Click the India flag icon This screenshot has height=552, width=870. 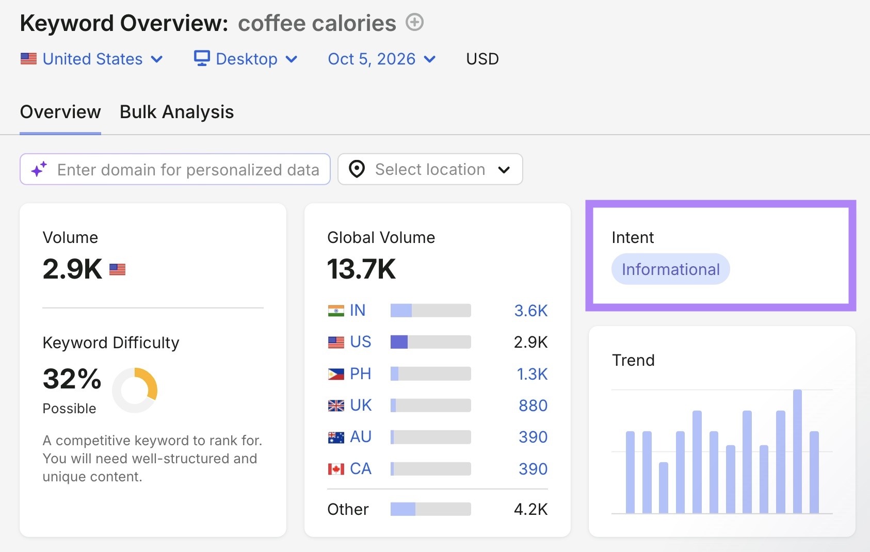point(336,311)
